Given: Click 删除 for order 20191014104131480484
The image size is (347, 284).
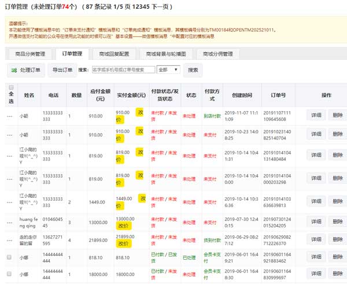Looking at the screenshot, I should pos(338,155).
